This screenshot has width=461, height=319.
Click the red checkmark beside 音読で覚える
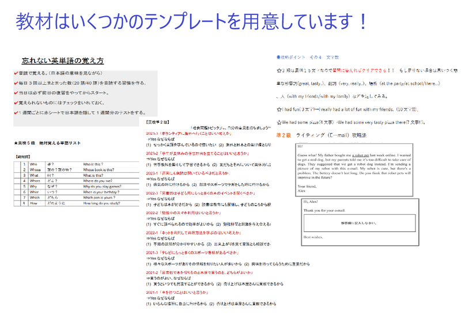pos(16,74)
